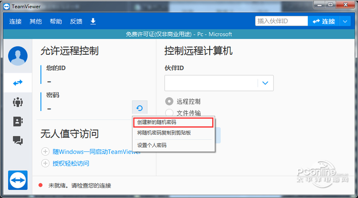The image size is (358, 198).
Task: Expand the 伙伴ID dropdown arrow
Action: tap(265, 83)
